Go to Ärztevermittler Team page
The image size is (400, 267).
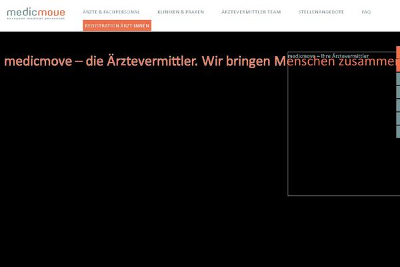(x=251, y=12)
